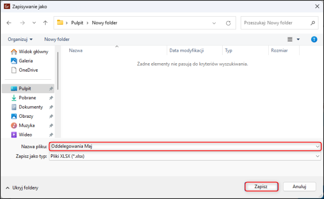Image resolution: width=324 pixels, height=199 pixels.
Task: Unpin Pulpit from quick access
Action: coord(51,89)
